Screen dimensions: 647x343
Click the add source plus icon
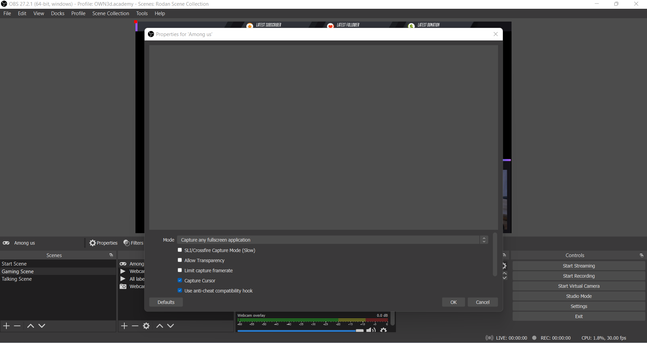point(124,326)
